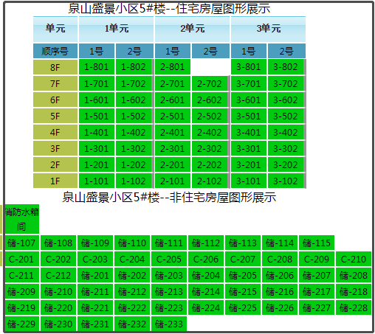Select unit 2-702
Viewport: 375px width, 334px height.
pyautogui.click(x=210, y=84)
